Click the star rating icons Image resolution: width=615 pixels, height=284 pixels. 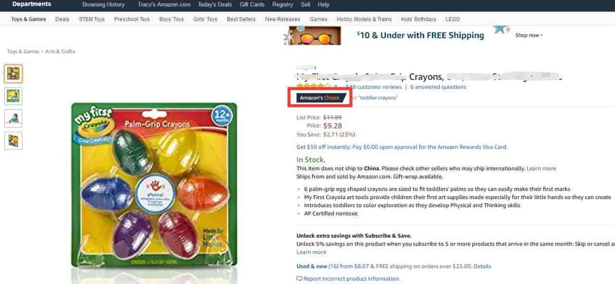(313, 87)
